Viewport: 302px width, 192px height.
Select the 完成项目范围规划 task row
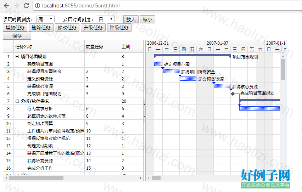click(73, 94)
